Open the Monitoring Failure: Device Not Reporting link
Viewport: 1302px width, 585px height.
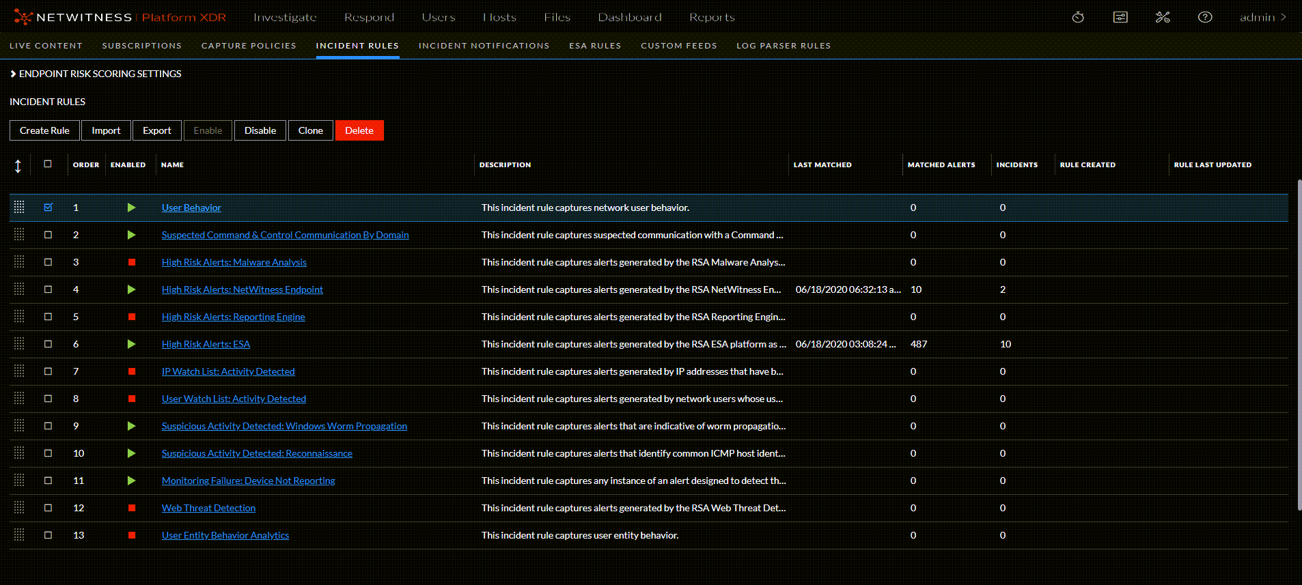[x=249, y=481]
